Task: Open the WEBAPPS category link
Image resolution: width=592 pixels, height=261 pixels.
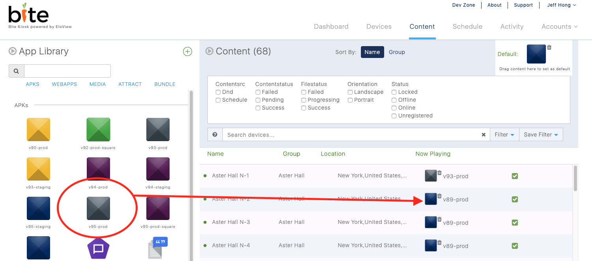Action: coord(64,84)
